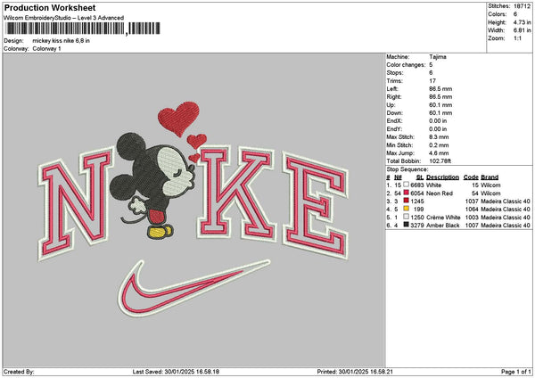Click the 1245 red thread swatch

pyautogui.click(x=406, y=201)
